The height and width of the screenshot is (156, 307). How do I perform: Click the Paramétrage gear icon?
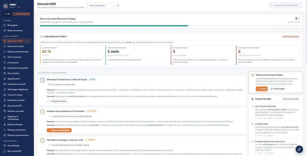point(5,146)
